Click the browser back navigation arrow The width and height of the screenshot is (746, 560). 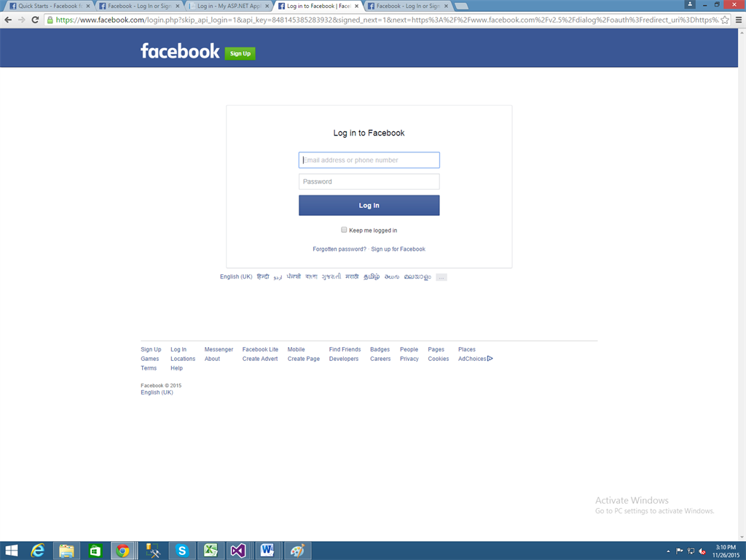point(9,21)
